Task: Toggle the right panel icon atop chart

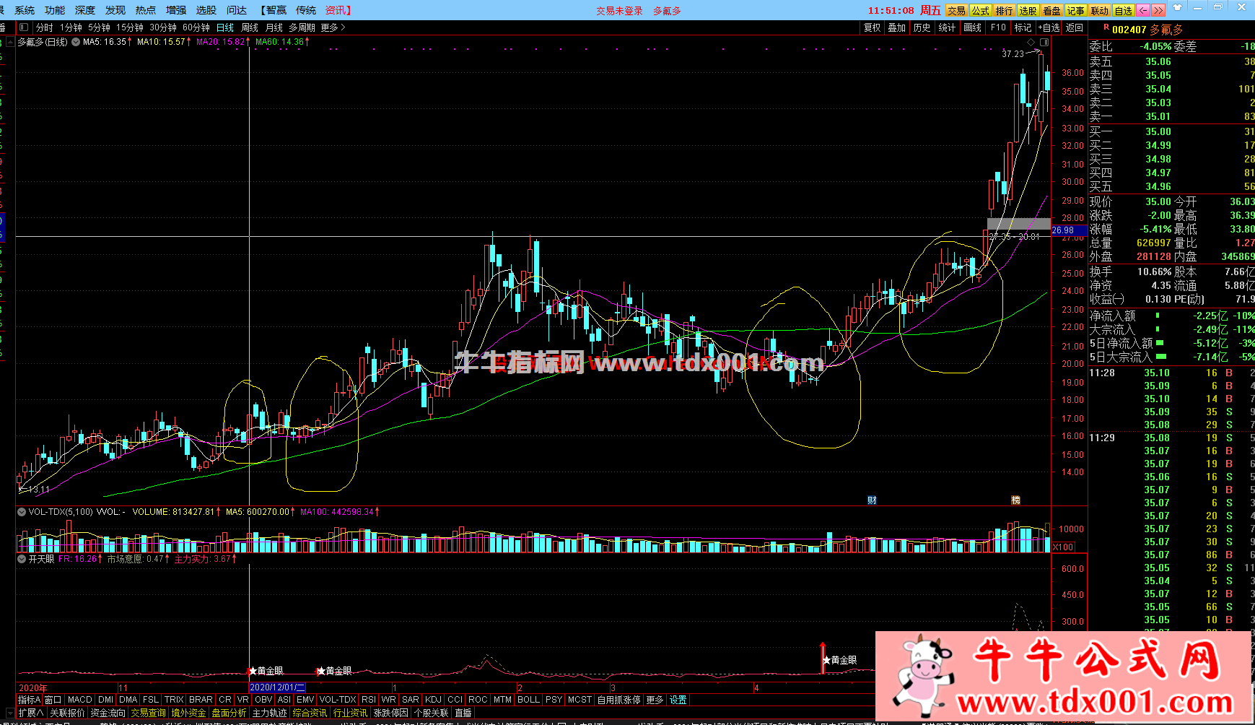Action: pyautogui.click(x=1044, y=43)
